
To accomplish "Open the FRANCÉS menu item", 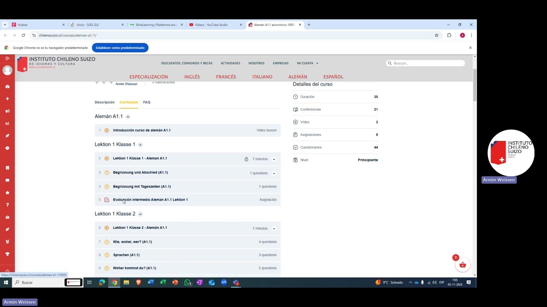I will tap(226, 77).
